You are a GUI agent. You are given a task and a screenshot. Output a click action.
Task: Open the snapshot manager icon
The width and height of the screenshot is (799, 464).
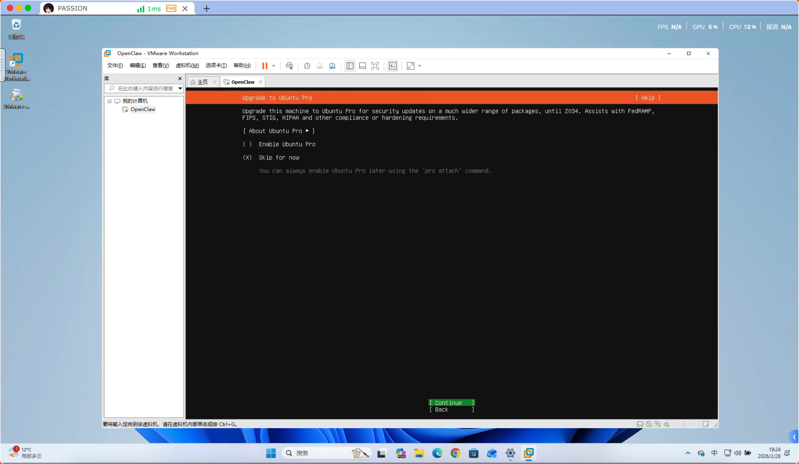tap(332, 66)
